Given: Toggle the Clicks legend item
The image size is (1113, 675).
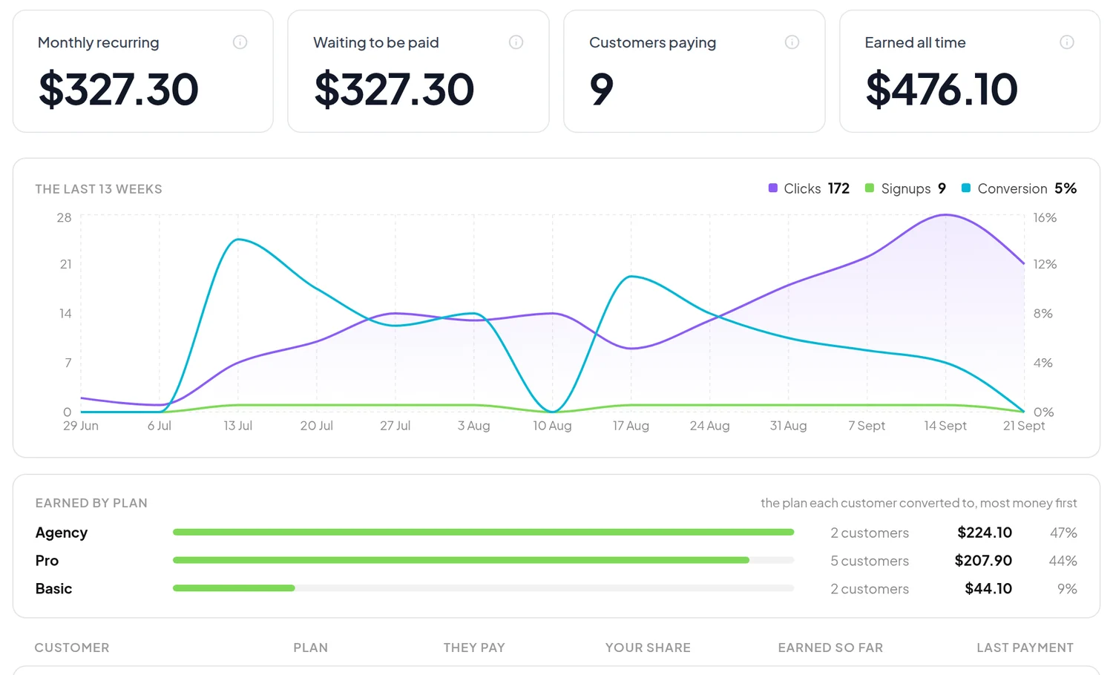Looking at the screenshot, I should pos(809,188).
